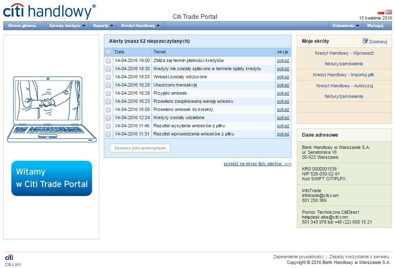
Task: Click pokaż for 'Wnioski zostały odrzucone'
Action: (283, 77)
